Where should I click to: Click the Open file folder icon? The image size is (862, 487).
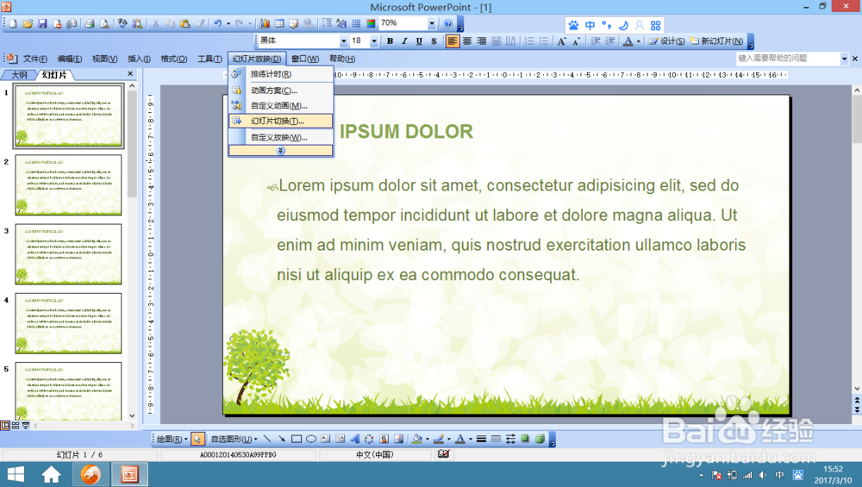[28, 23]
